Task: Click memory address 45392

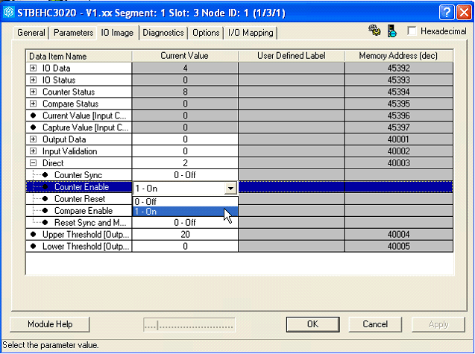Action: [399, 68]
